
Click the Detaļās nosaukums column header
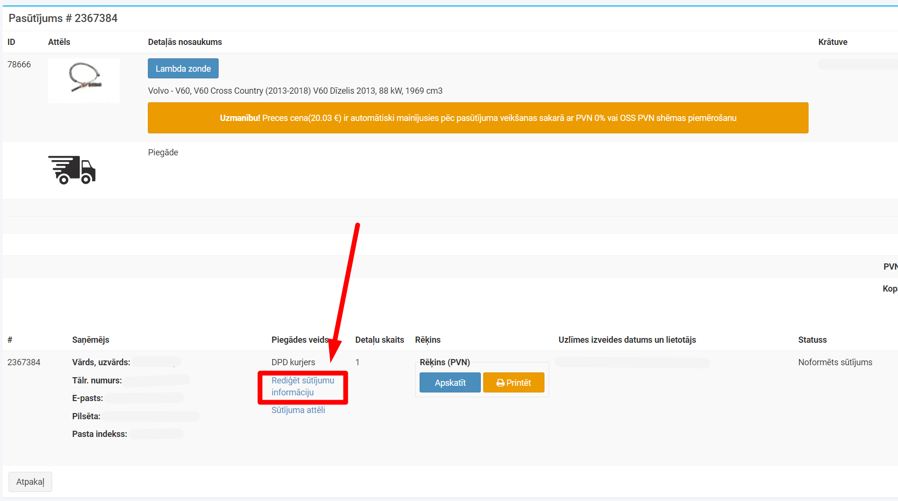coord(185,42)
